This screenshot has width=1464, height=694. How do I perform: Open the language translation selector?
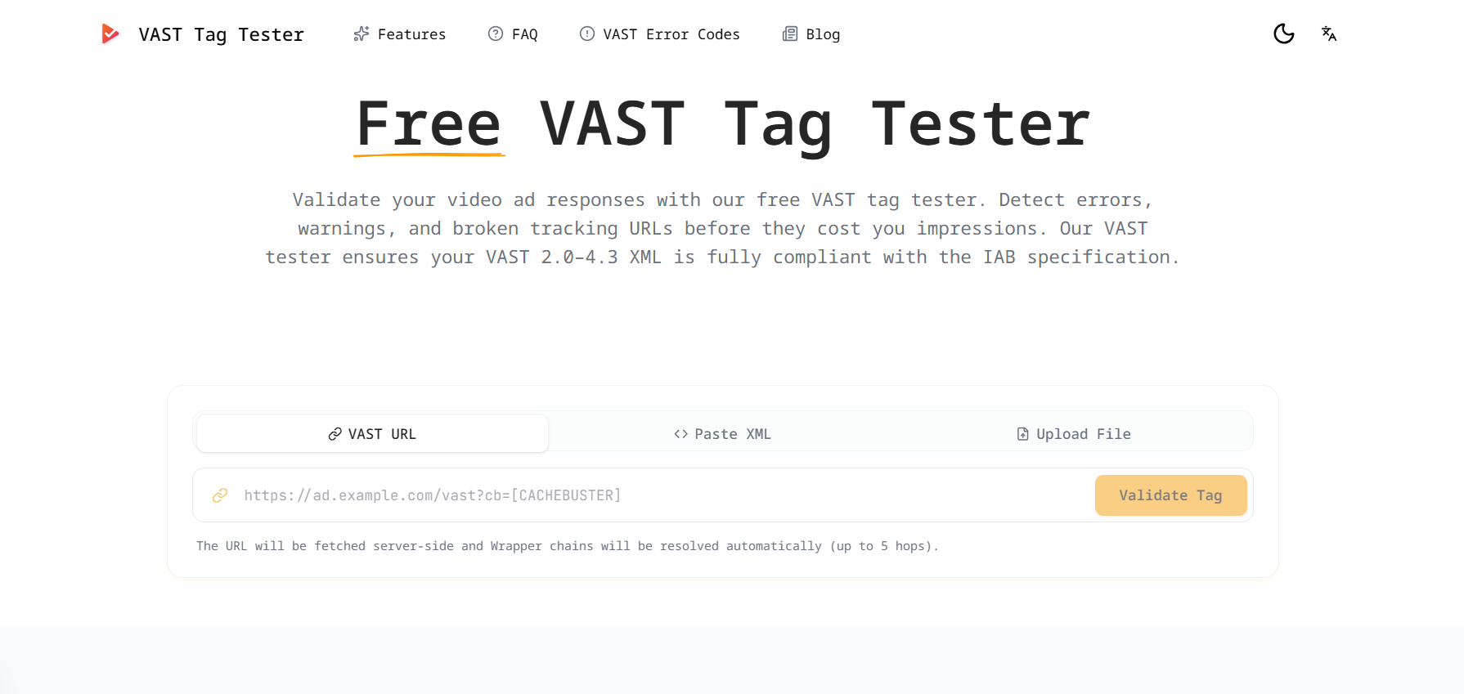click(1329, 34)
